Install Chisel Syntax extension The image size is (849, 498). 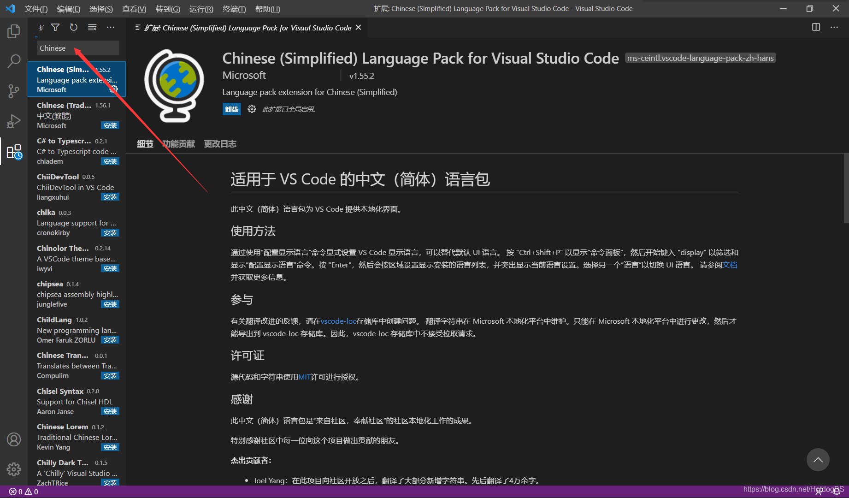(110, 411)
